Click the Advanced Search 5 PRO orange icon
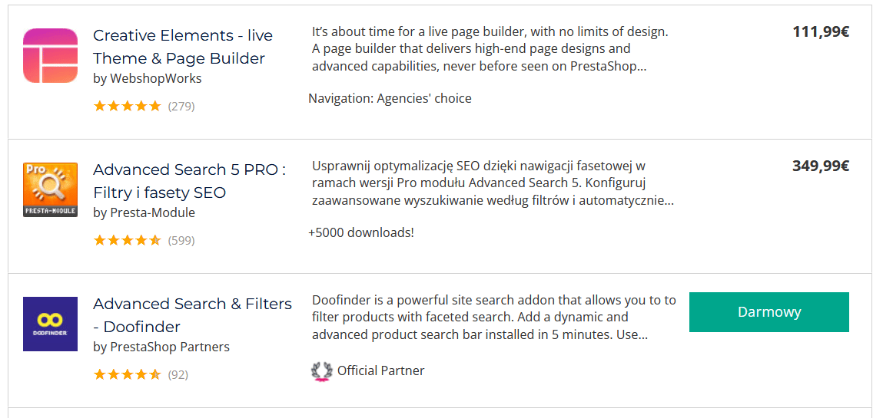 coord(50,190)
